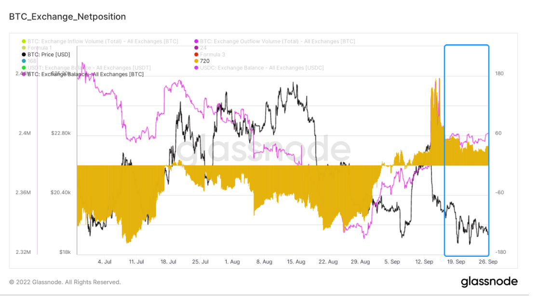Click the magenta USDC Exchange Balance dot
This screenshot has width=538, height=302.
[x=197, y=68]
